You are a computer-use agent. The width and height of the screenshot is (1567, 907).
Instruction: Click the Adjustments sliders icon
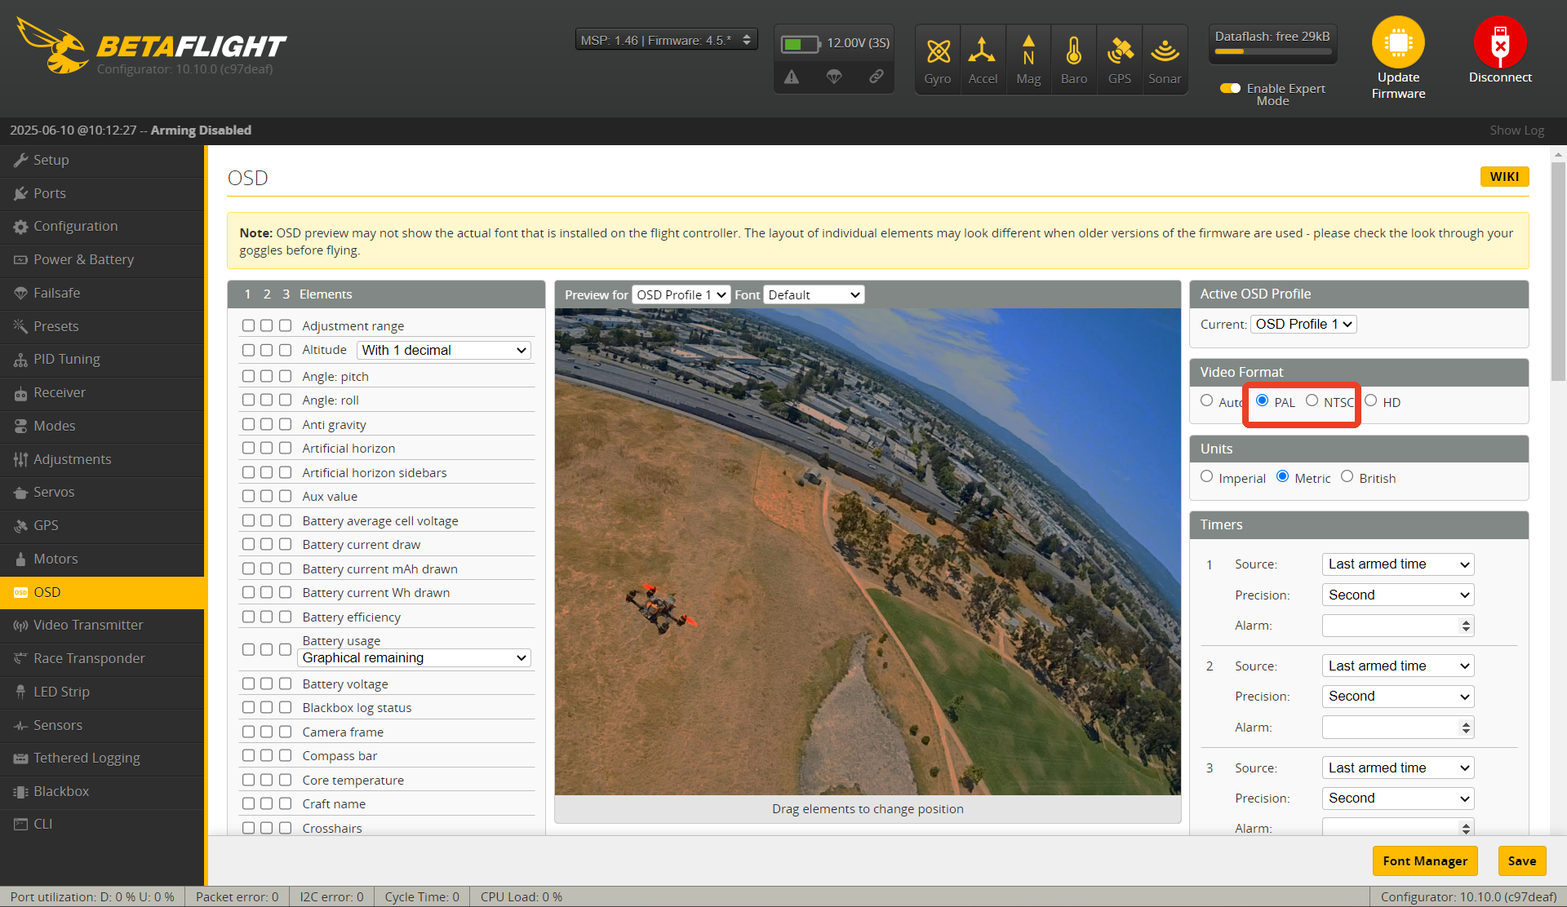[20, 459]
